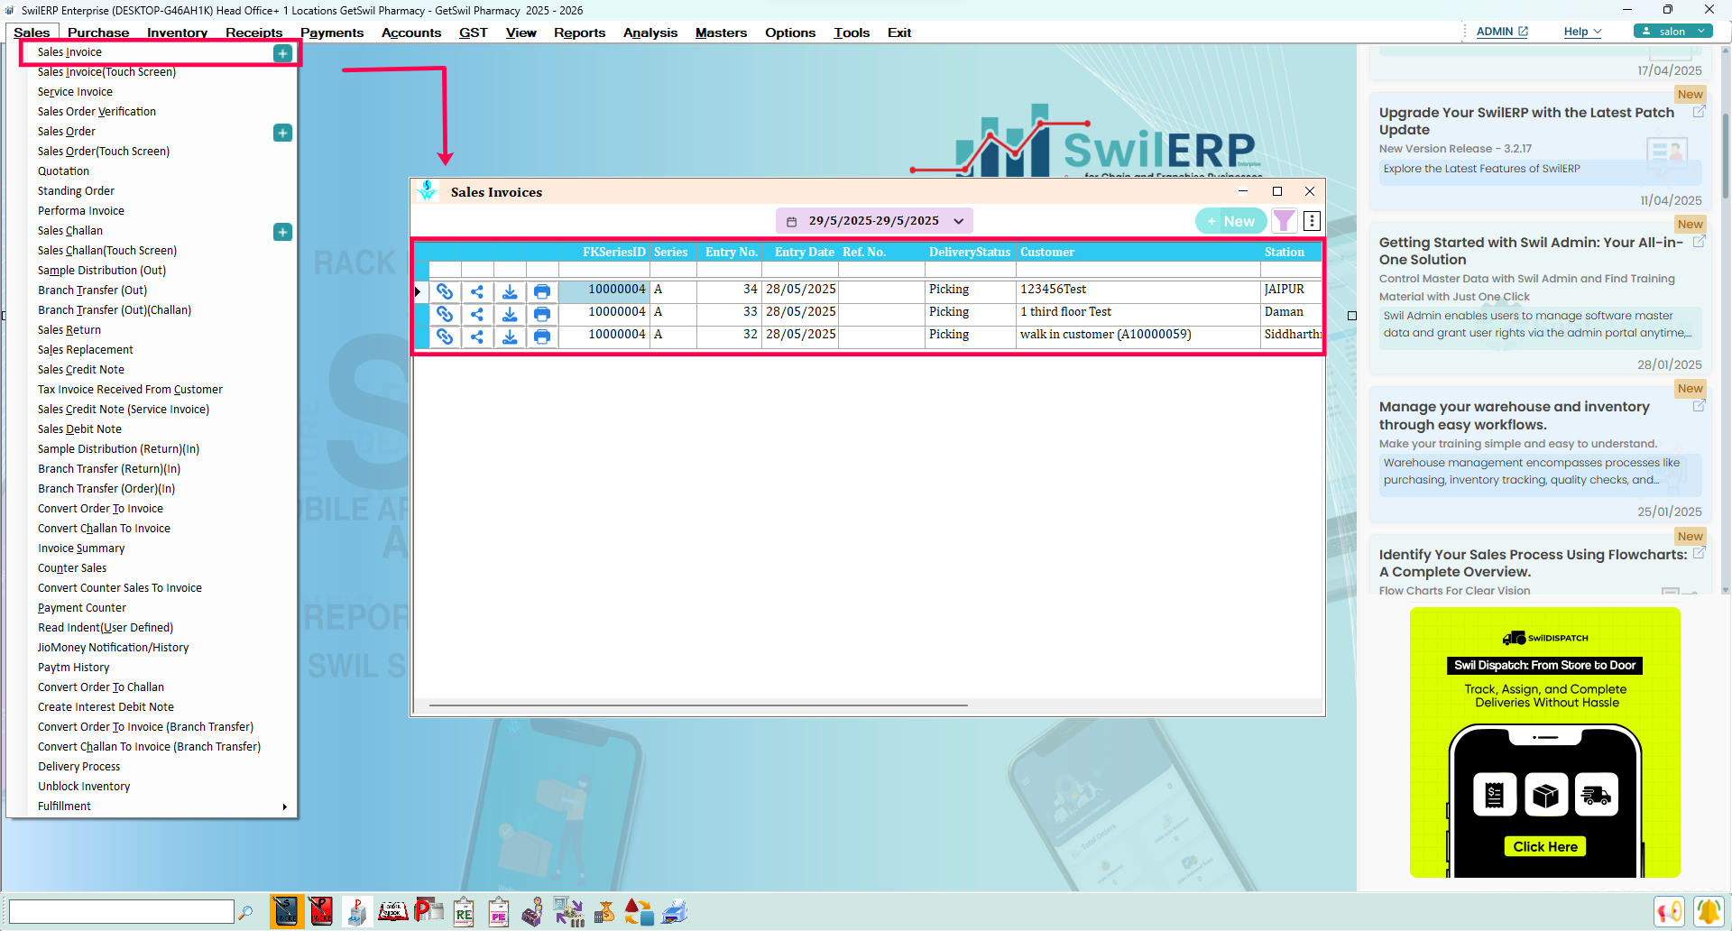Screen dimensions: 1732x931
Task: Expand the Fulfillment submenu arrow
Action: 285,807
